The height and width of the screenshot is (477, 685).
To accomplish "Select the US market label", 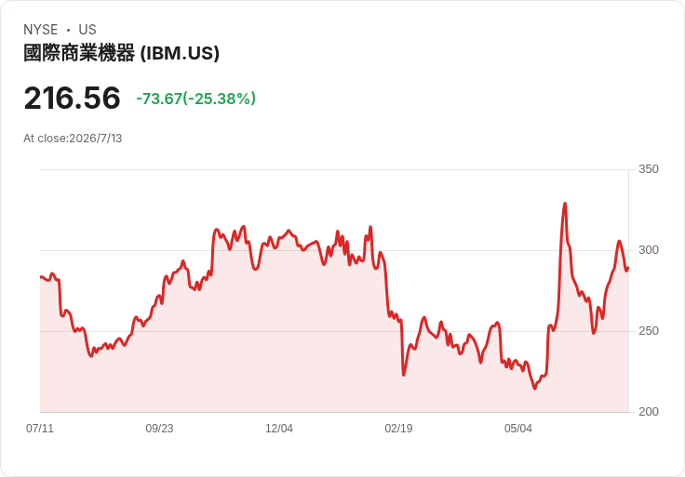I will tap(87, 30).
